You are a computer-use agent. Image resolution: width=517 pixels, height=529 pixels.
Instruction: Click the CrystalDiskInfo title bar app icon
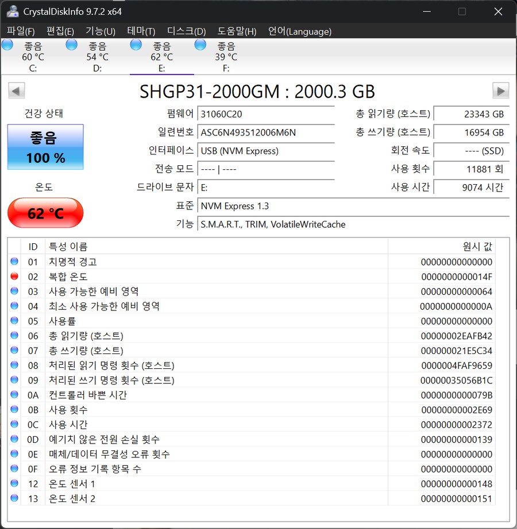[x=13, y=11]
